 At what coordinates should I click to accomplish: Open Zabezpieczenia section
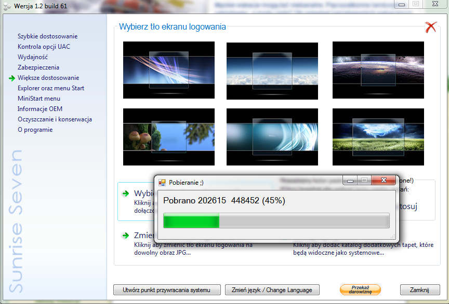pyautogui.click(x=38, y=67)
